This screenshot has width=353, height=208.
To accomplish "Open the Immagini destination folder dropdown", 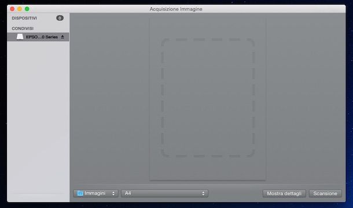I will point(96,194).
